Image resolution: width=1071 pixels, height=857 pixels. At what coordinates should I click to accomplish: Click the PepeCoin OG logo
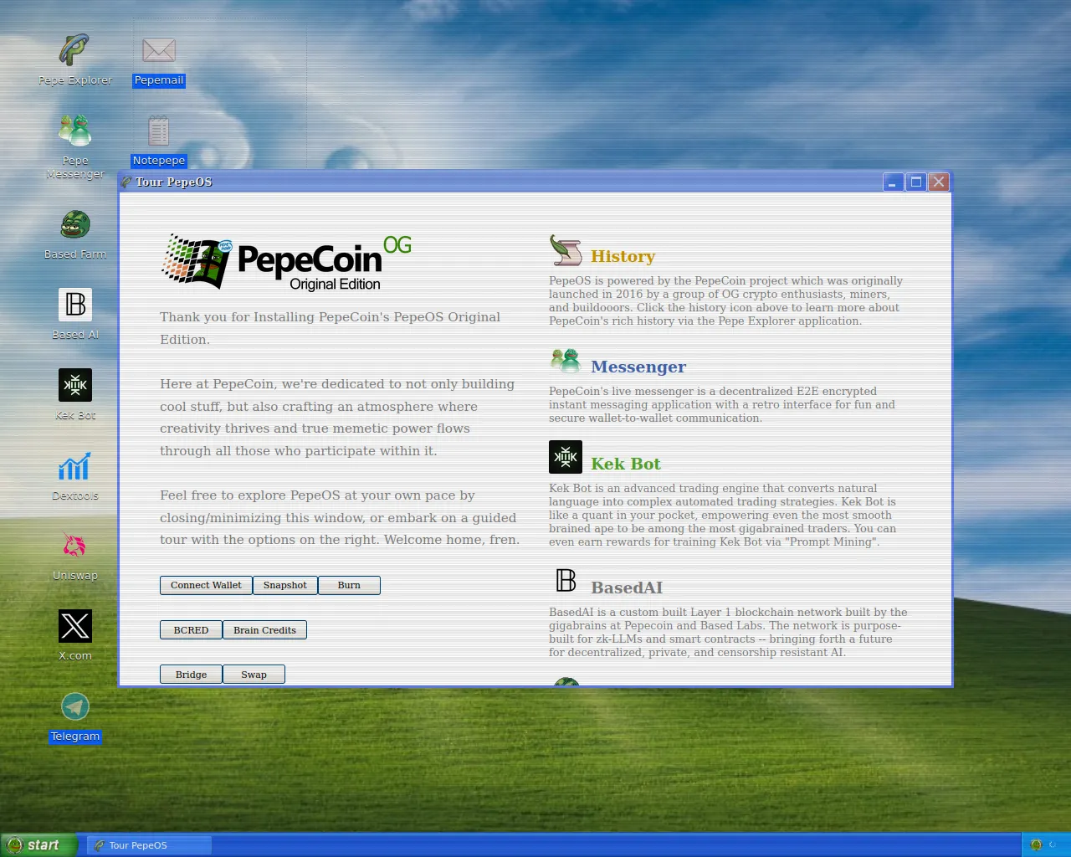click(286, 261)
